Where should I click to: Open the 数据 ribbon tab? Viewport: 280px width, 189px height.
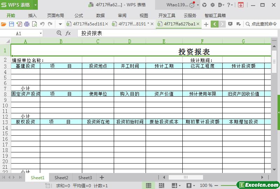coord(100,15)
